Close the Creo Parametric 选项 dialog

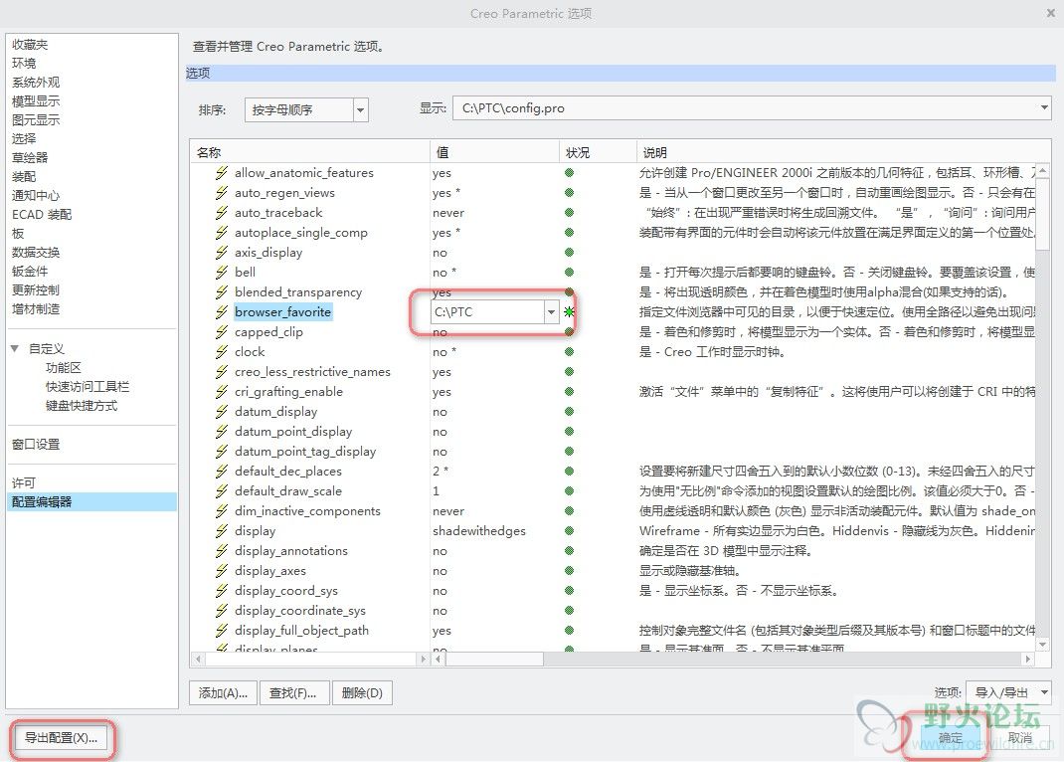pyautogui.click(x=1050, y=13)
